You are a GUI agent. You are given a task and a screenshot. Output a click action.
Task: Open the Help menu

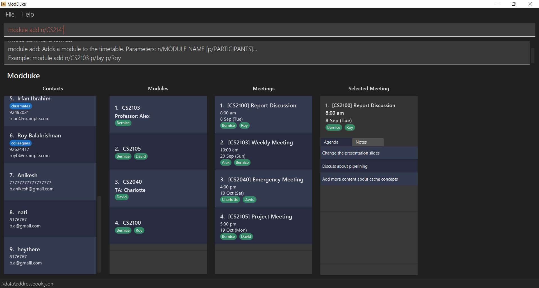tap(28, 14)
